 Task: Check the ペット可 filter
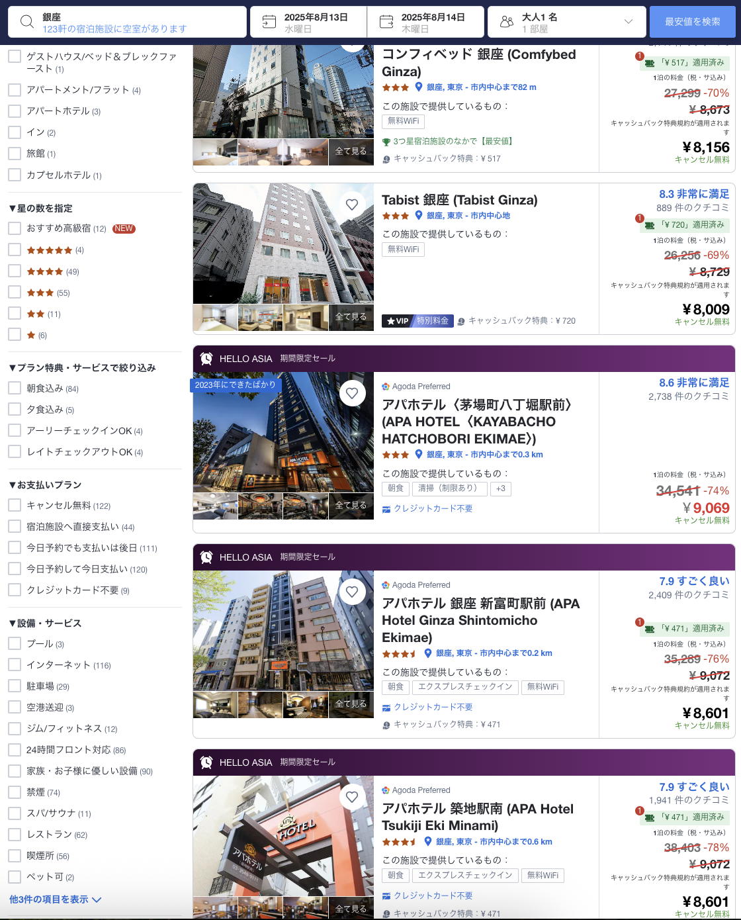(15, 877)
